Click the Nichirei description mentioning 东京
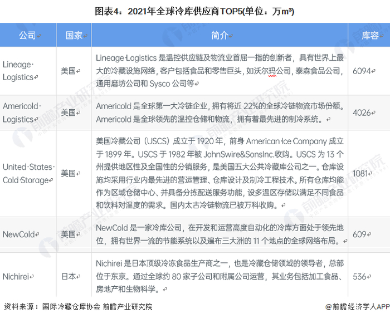390x318 pixels. [x=220, y=276]
